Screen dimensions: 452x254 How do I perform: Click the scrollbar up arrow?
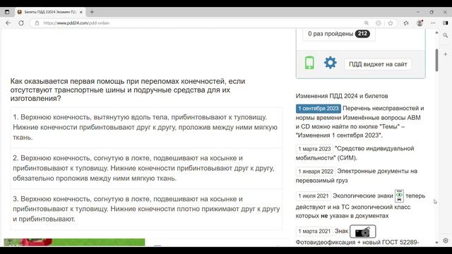point(436,32)
